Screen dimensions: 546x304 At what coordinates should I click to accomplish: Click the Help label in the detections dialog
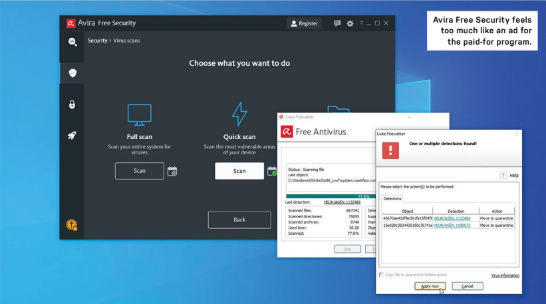(514, 175)
